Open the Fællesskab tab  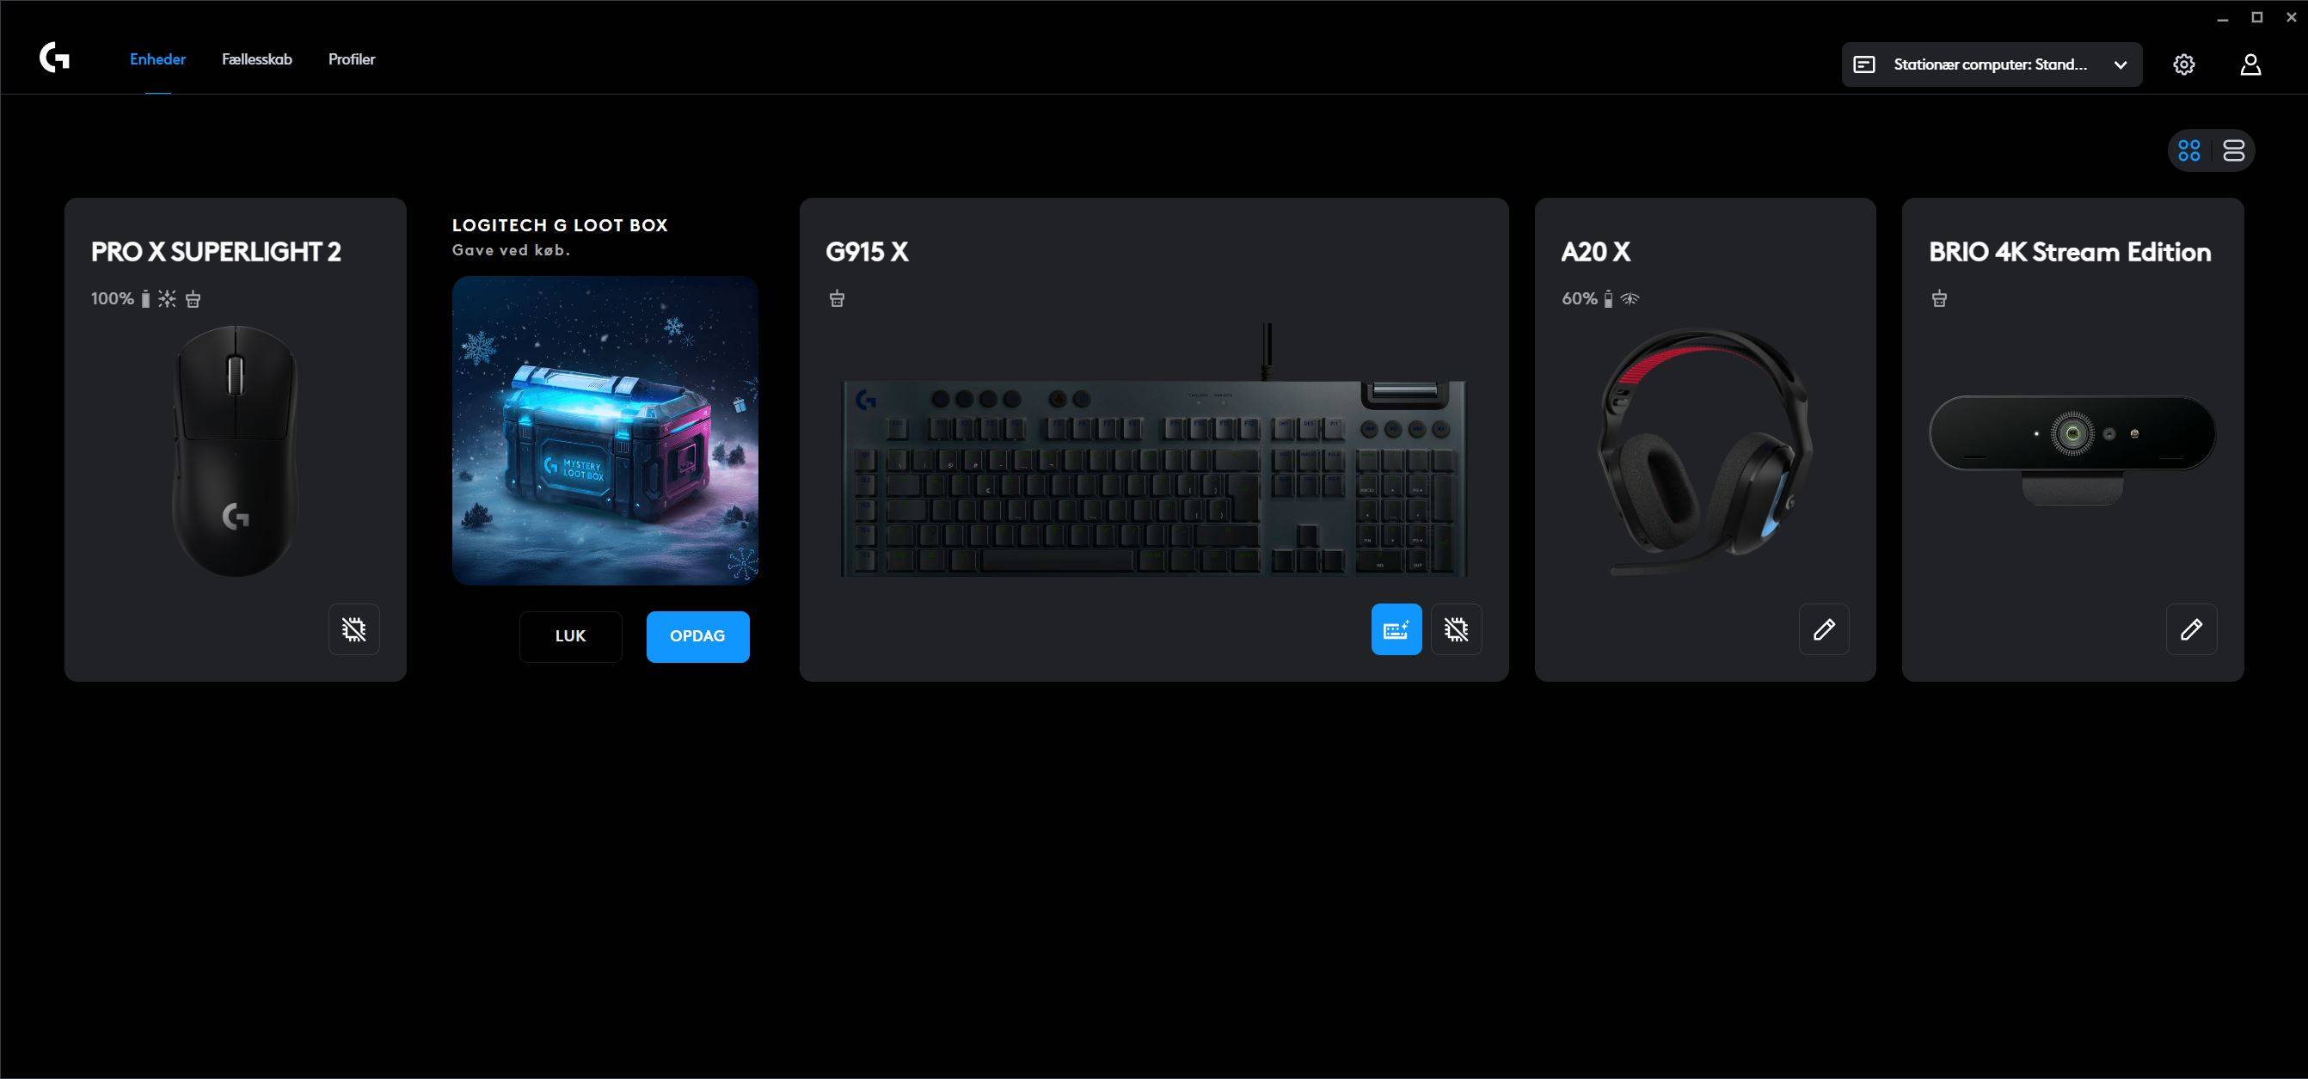[x=257, y=59]
